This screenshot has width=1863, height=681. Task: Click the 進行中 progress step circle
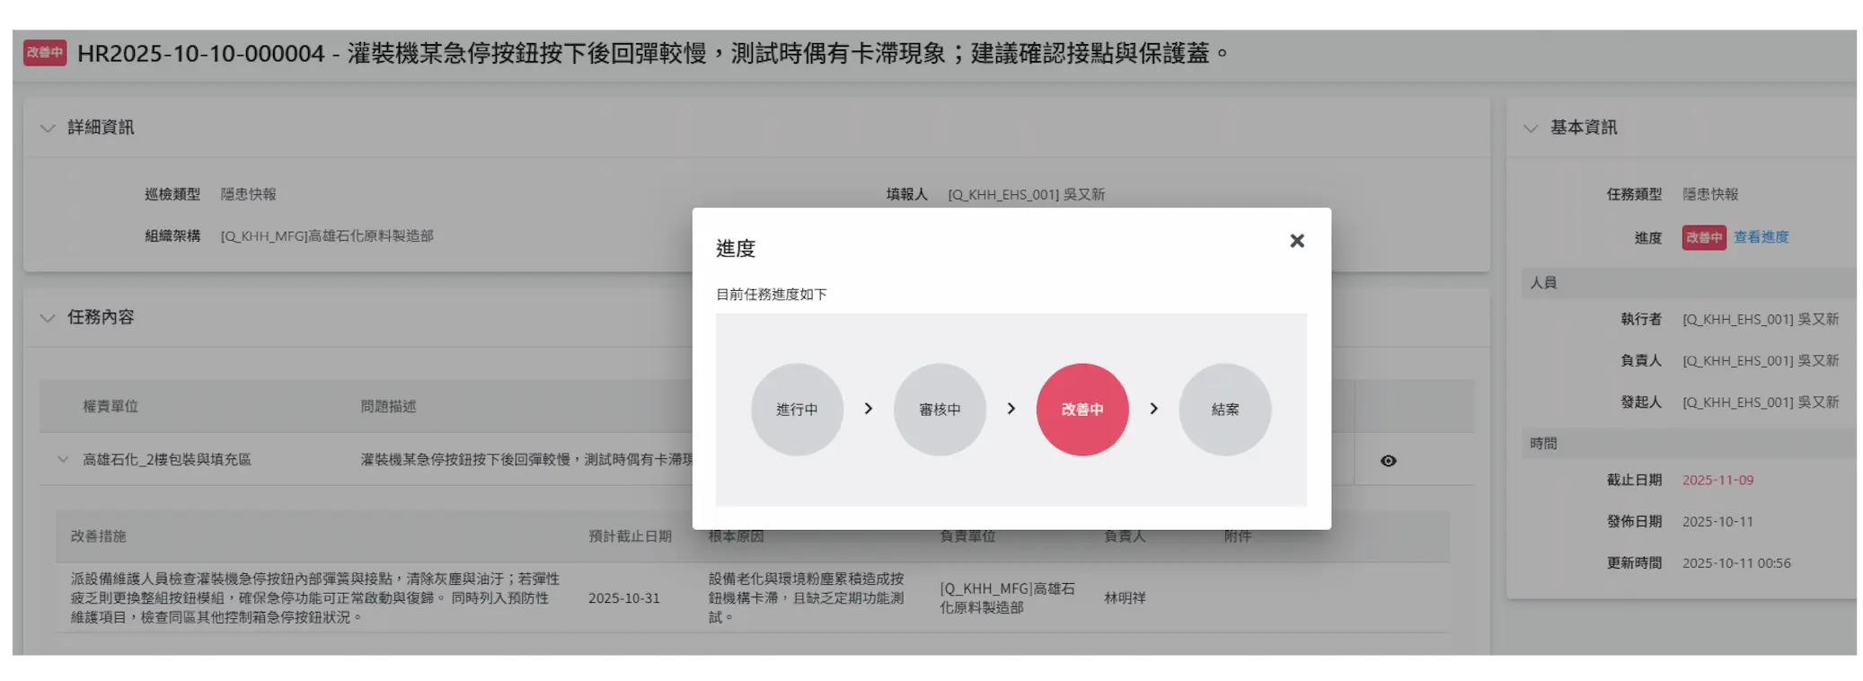coord(797,410)
